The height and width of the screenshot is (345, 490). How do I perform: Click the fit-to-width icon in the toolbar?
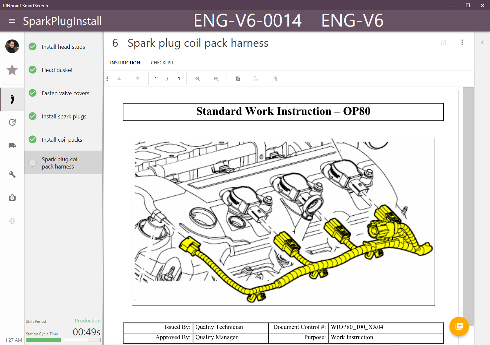pos(256,79)
